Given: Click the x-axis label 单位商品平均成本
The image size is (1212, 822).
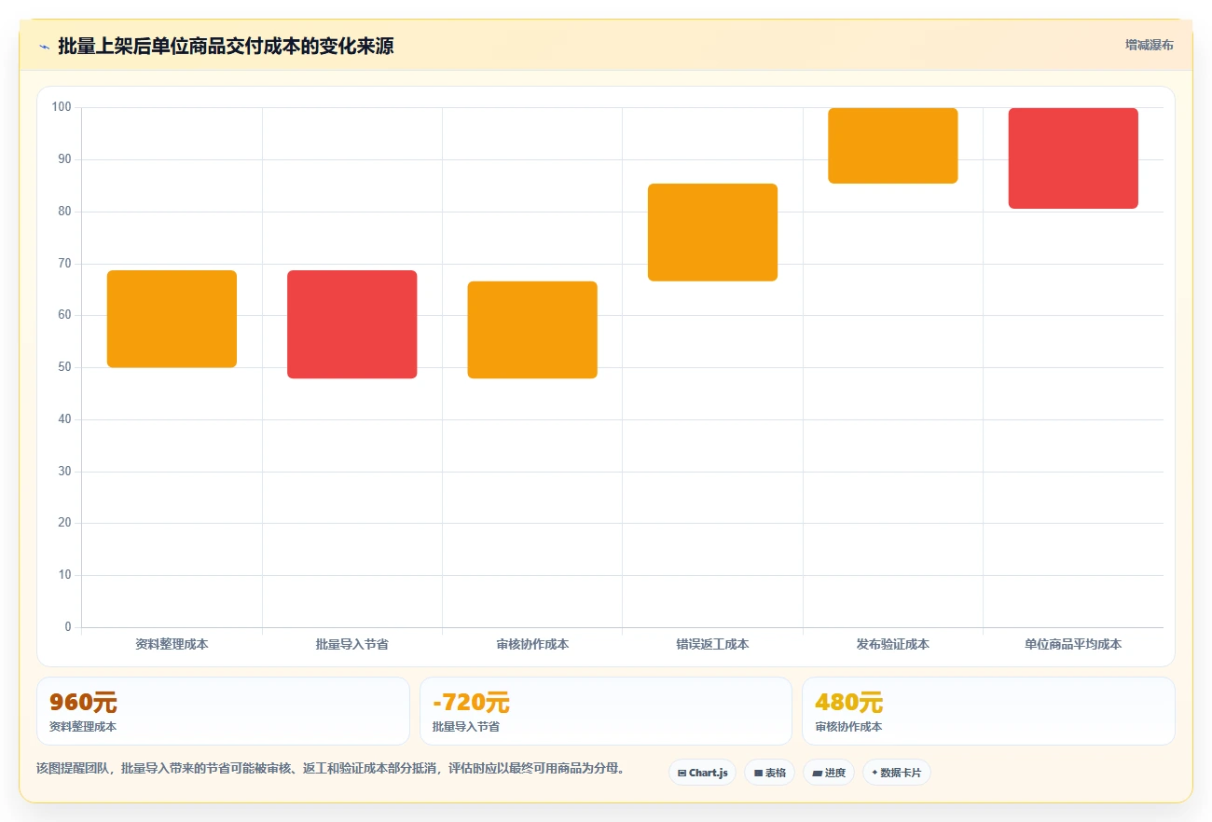Looking at the screenshot, I should point(1073,644).
